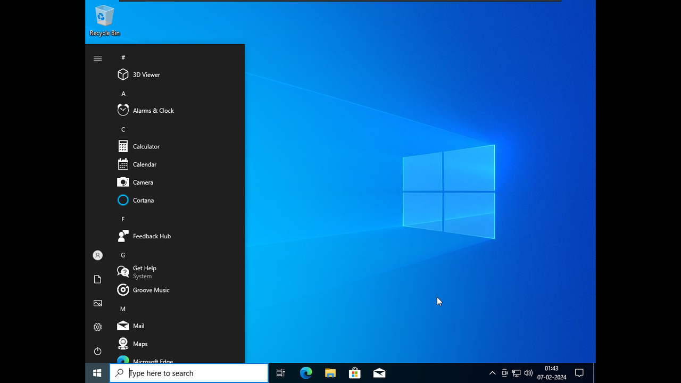Image resolution: width=681 pixels, height=383 pixels.
Task: Click the Meet Now tray icon
Action: (504, 373)
